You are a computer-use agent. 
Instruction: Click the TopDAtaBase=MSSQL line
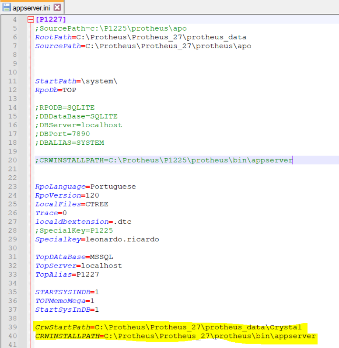tap(74, 257)
